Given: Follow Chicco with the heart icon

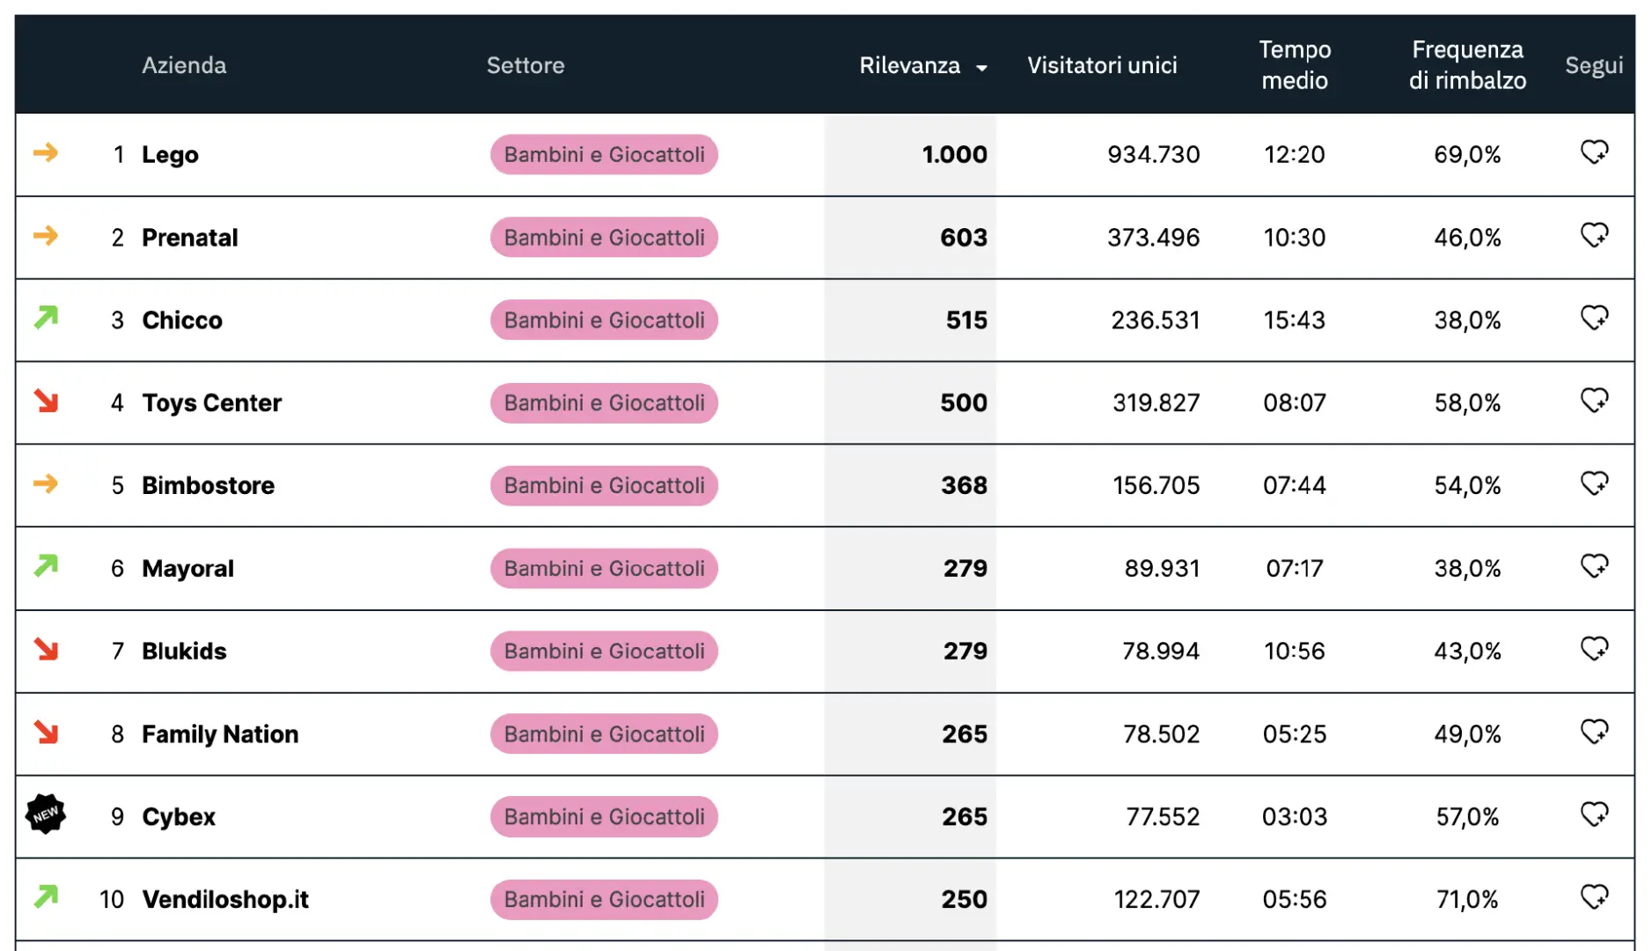Looking at the screenshot, I should point(1594,318).
